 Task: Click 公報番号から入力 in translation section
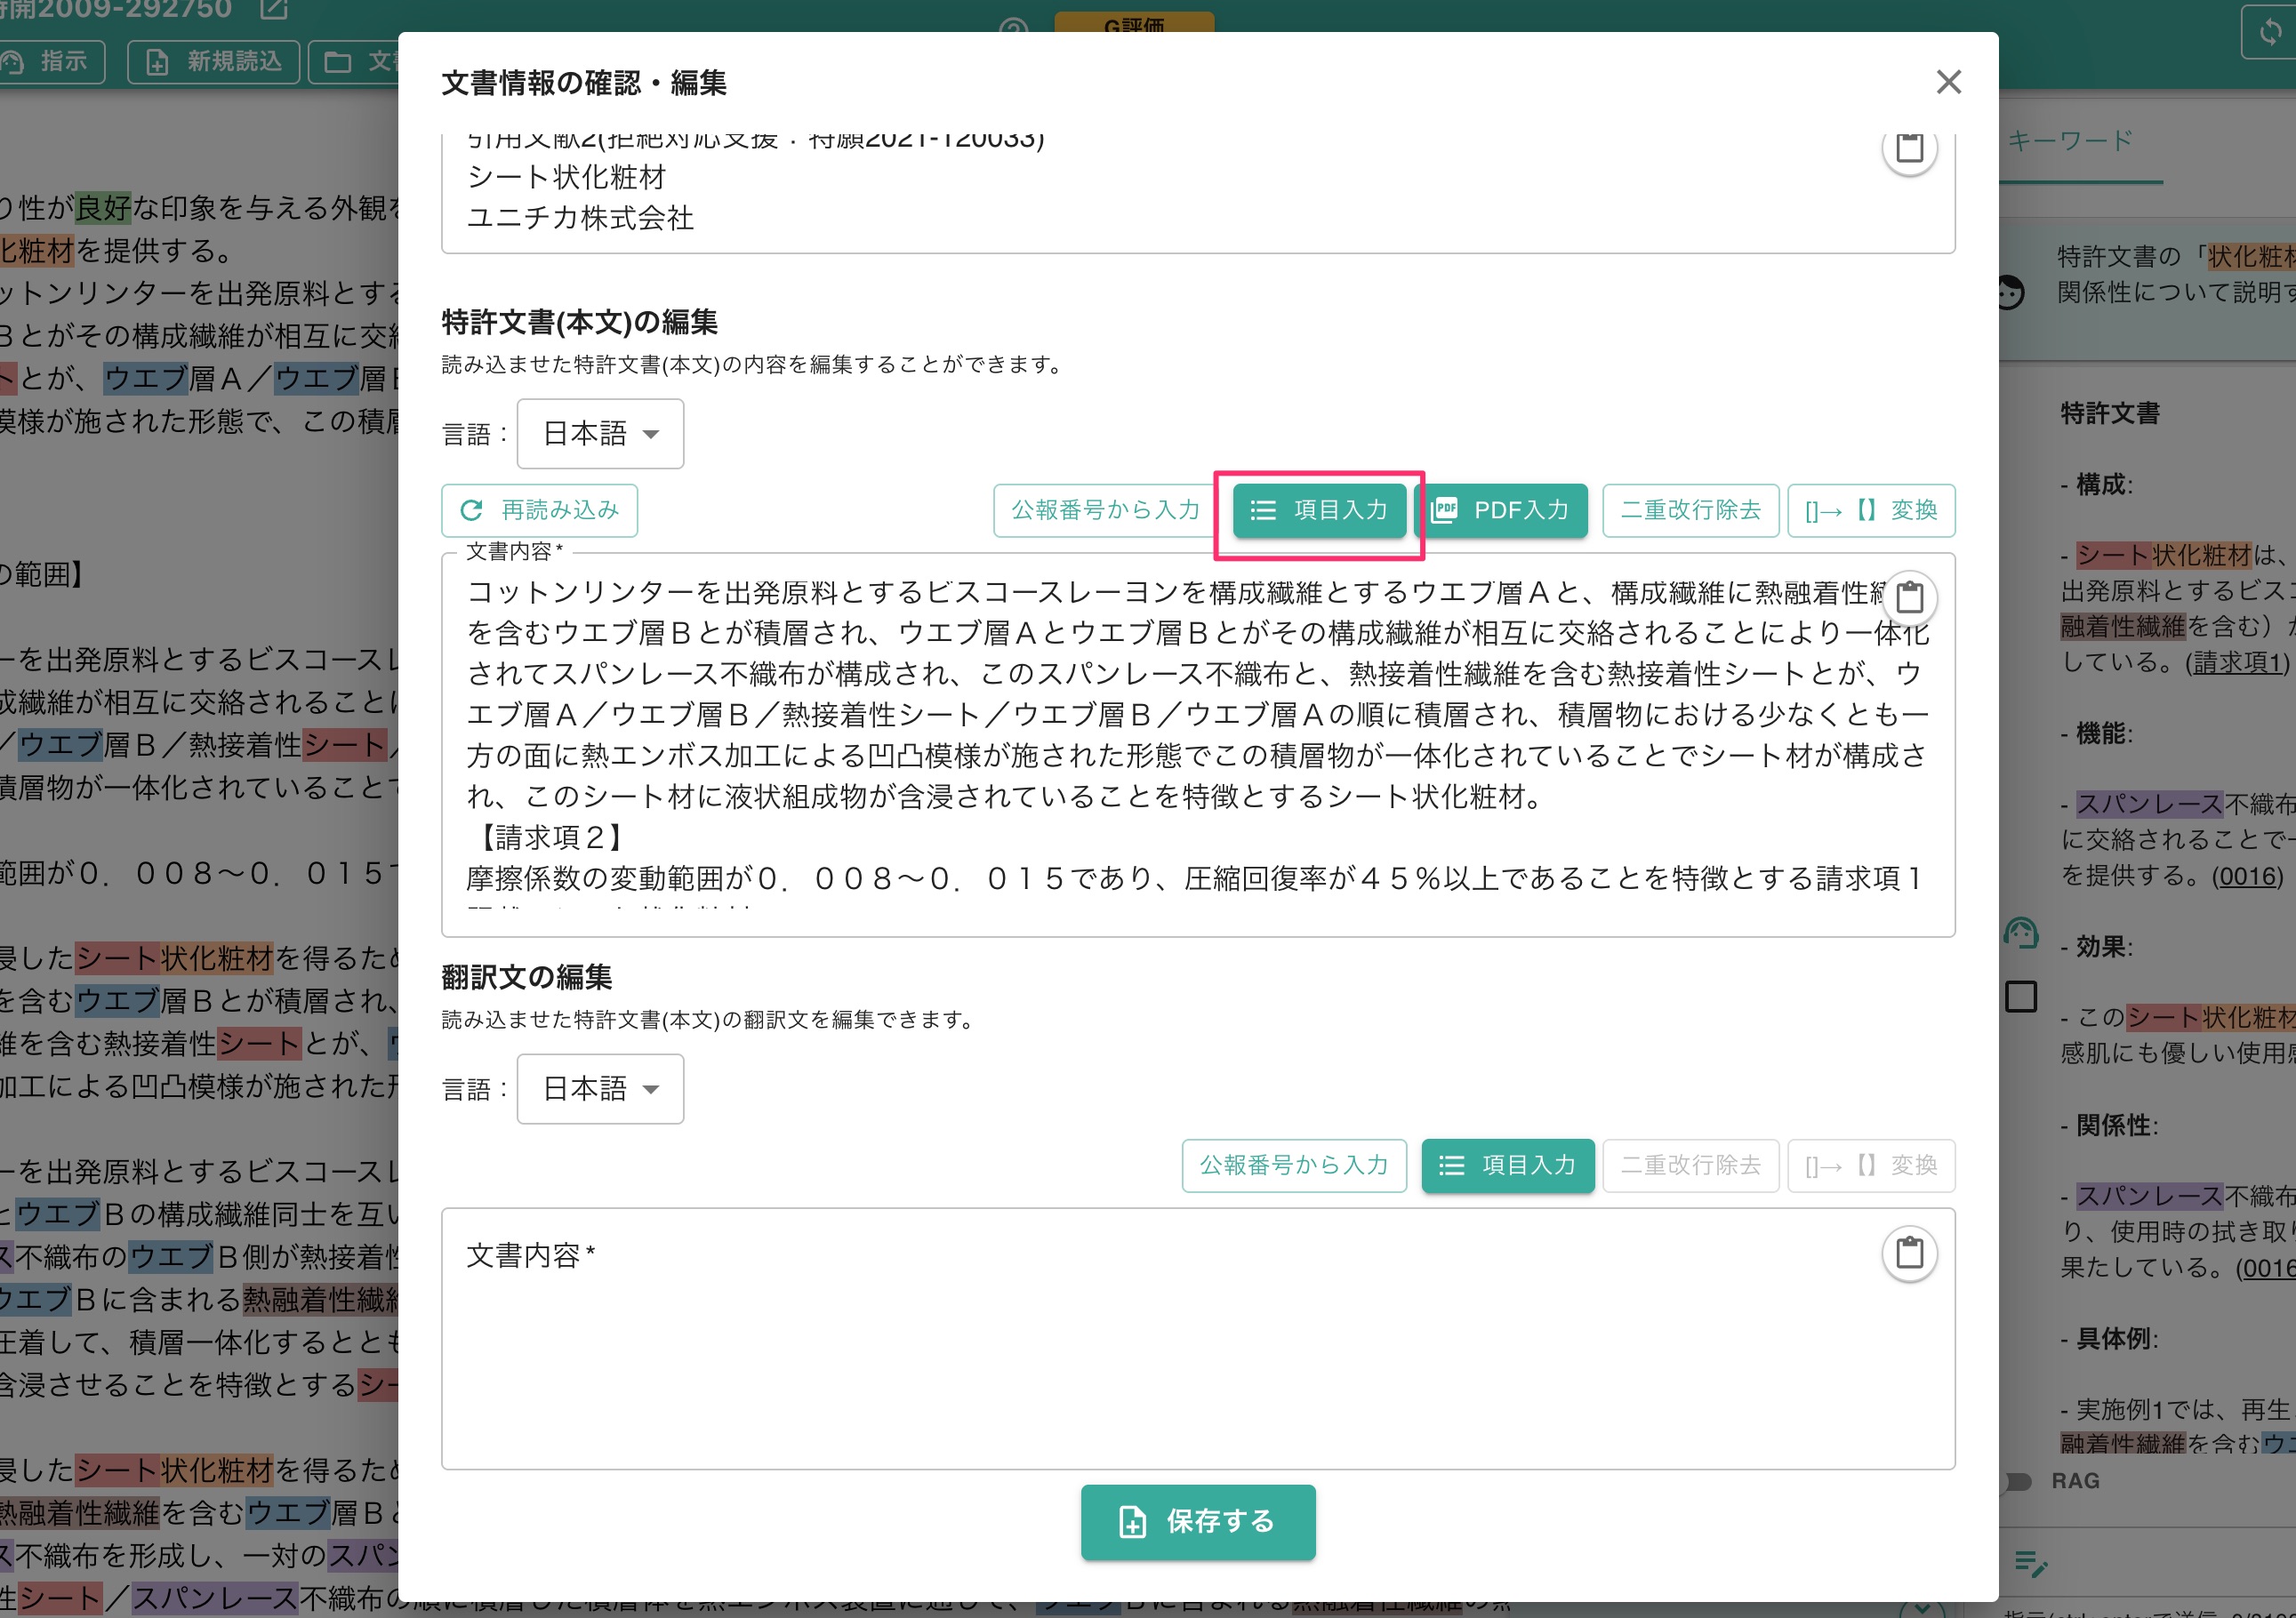pyautogui.click(x=1294, y=1166)
